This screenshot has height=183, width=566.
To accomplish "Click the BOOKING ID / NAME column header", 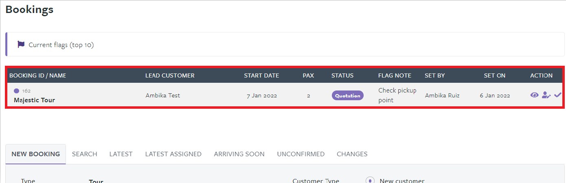I will pyautogui.click(x=38, y=75).
